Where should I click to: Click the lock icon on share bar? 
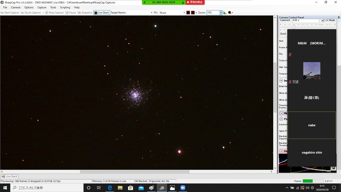(x=183, y=2)
